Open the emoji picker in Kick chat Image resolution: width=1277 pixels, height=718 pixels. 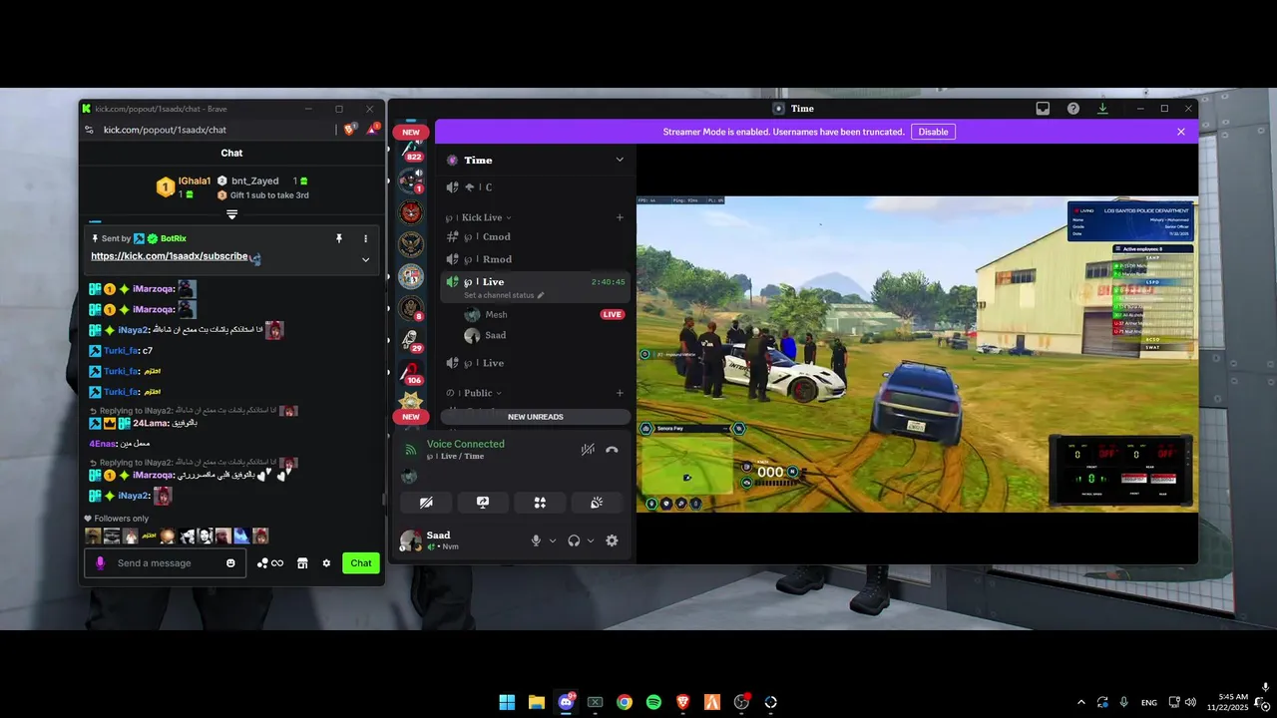tap(231, 563)
